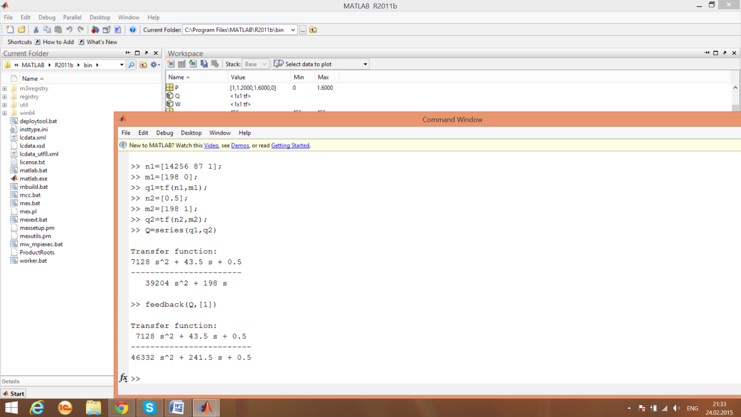Open the Current Folder gear actions menu
This screenshot has height=417, width=741.
click(155, 65)
